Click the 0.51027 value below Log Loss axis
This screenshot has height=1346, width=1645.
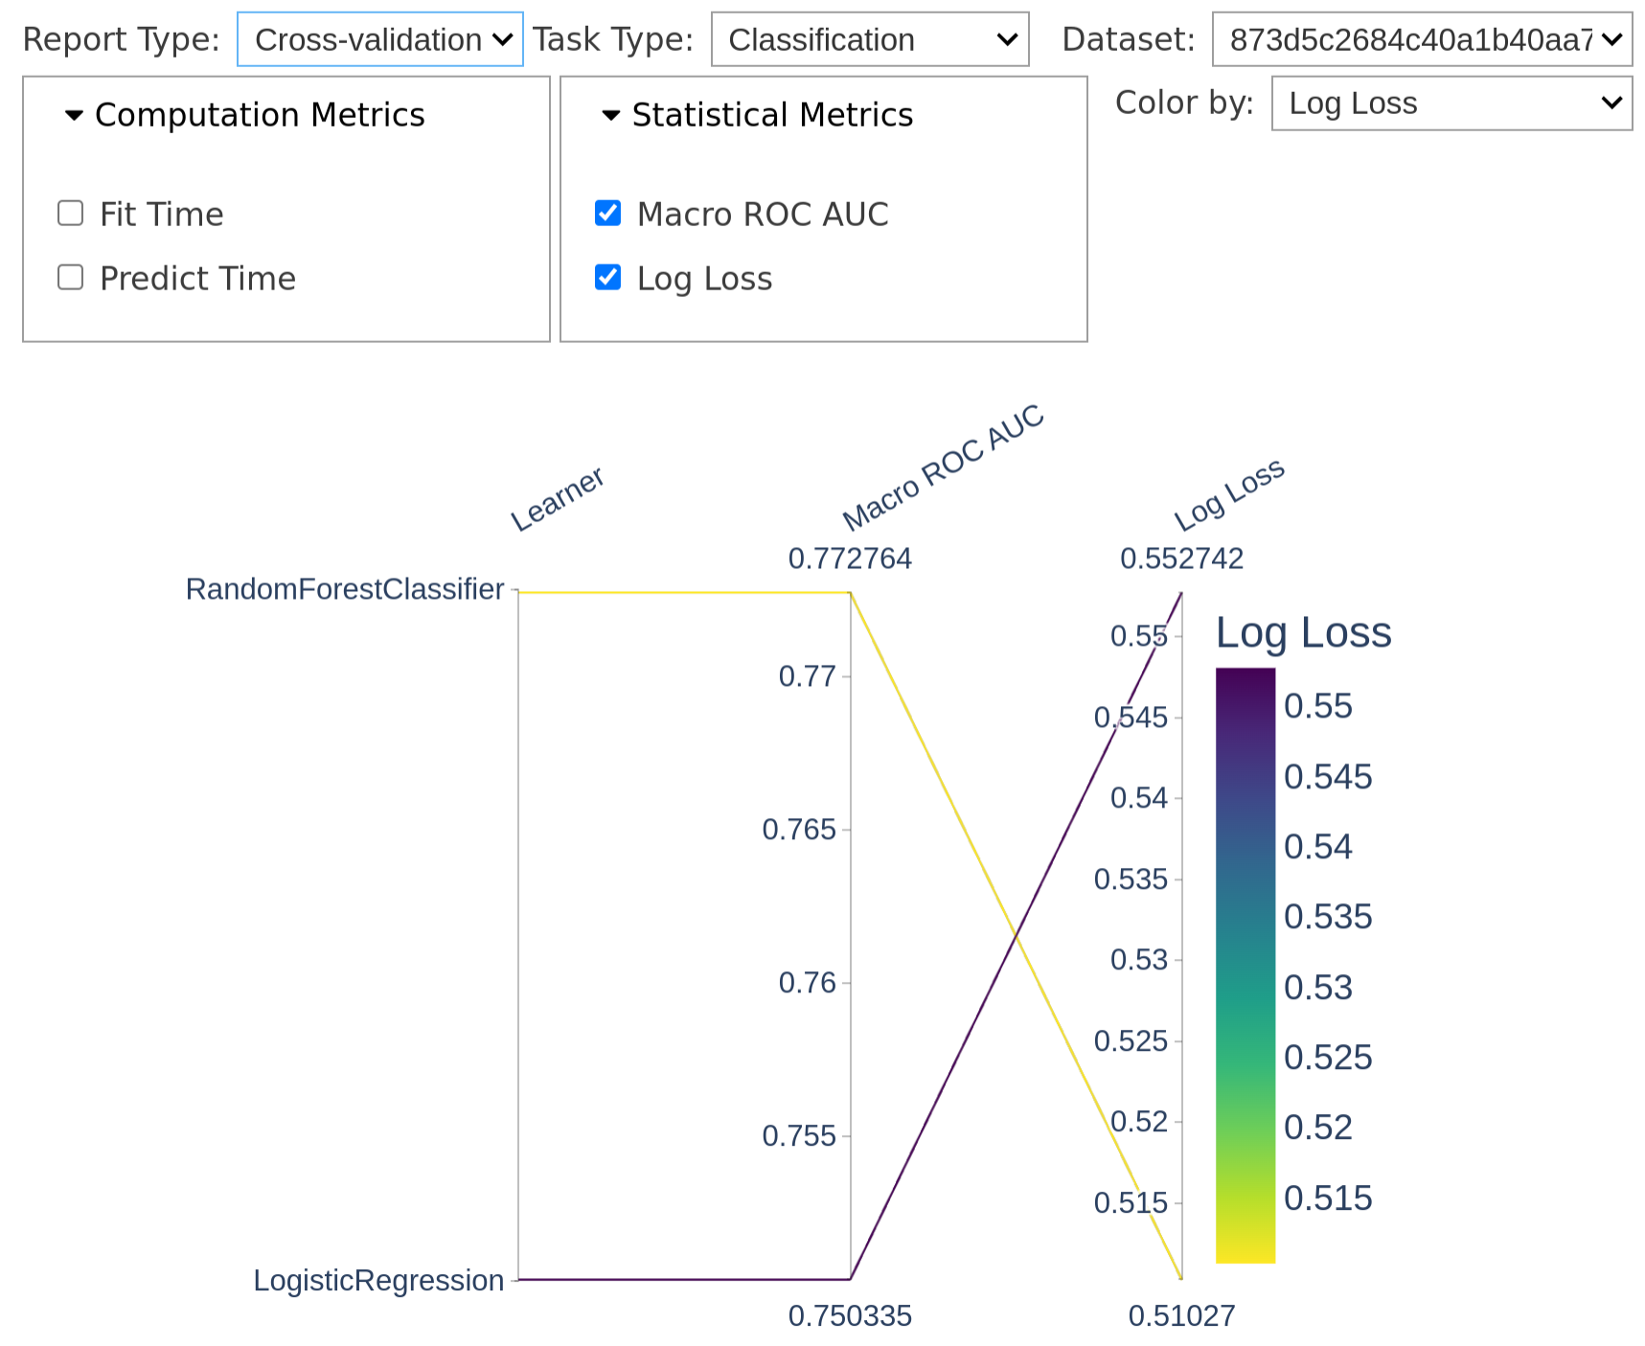1183,1315
